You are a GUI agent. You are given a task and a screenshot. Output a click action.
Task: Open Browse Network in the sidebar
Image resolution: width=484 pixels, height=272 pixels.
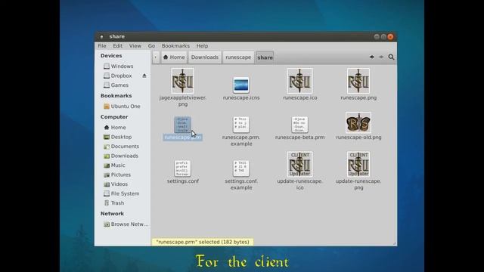click(x=126, y=224)
